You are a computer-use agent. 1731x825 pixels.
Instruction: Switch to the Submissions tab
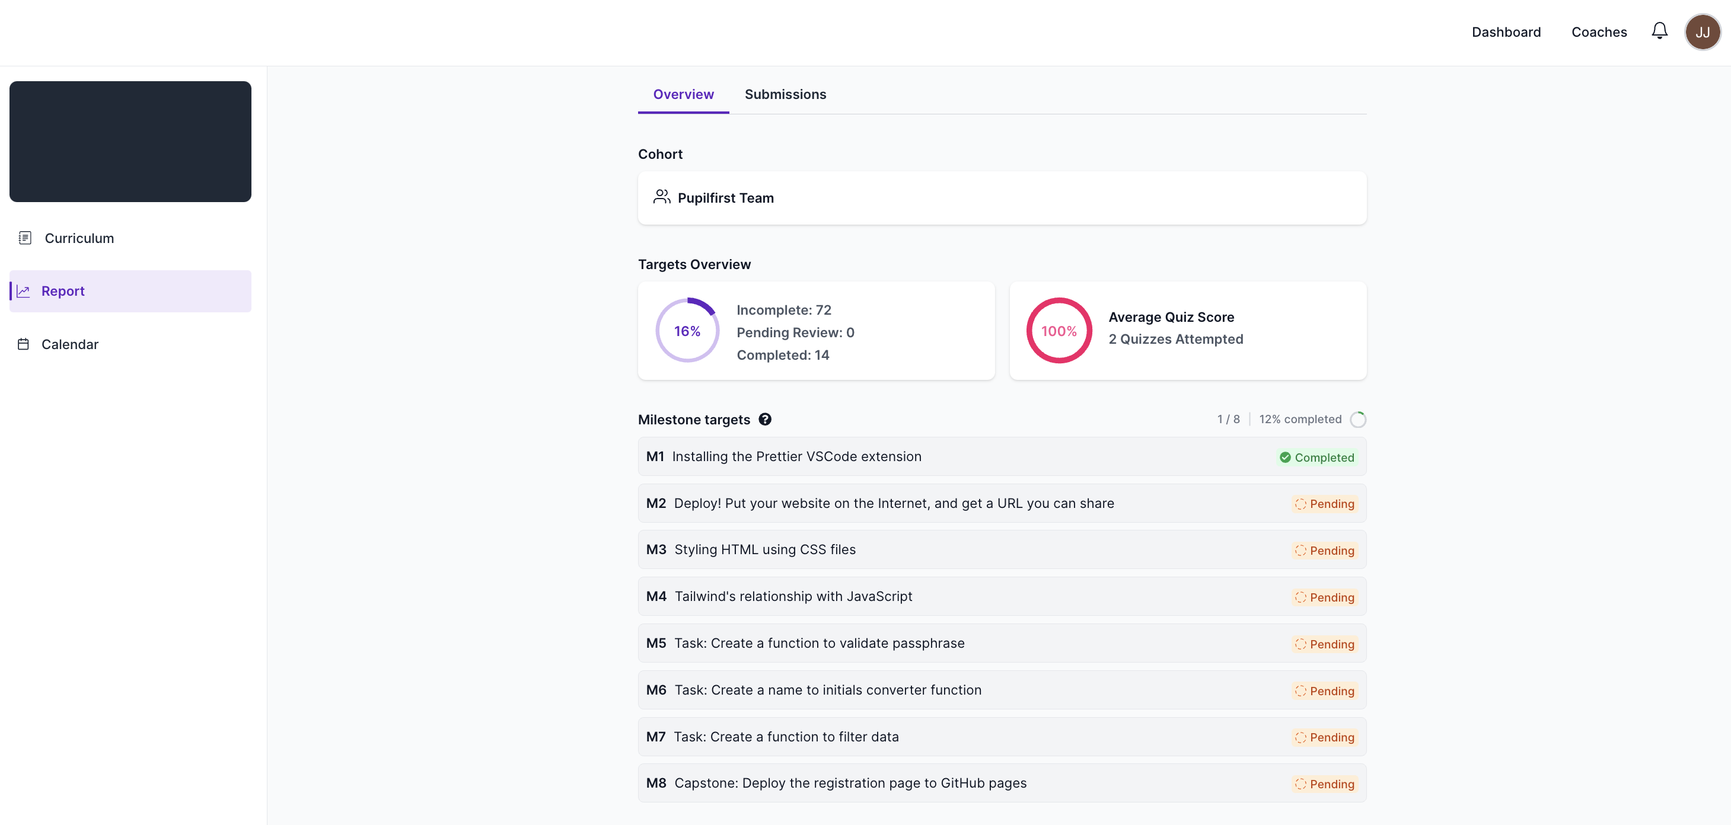(x=785, y=94)
